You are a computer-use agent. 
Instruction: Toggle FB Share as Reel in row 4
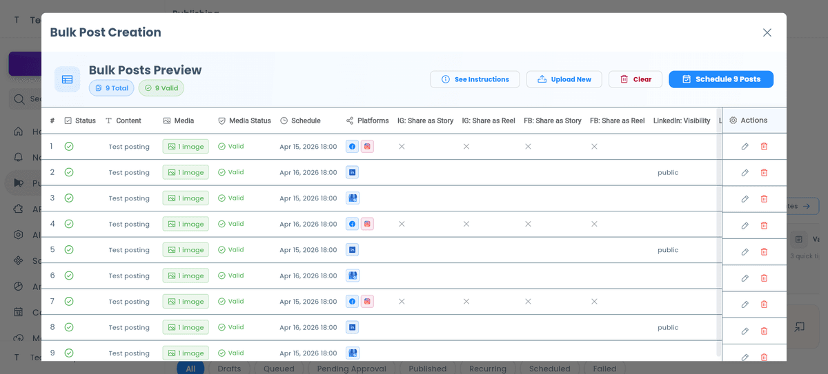point(594,224)
